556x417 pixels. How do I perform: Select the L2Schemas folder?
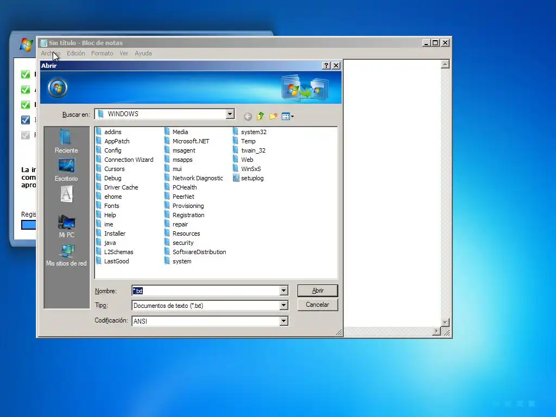tap(115, 252)
